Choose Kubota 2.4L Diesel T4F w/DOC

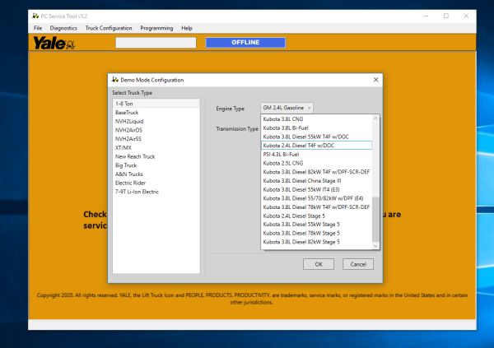click(x=317, y=146)
